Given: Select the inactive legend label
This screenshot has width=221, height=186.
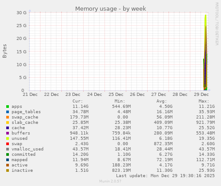Looking at the screenshot, I should [x=22, y=170].
